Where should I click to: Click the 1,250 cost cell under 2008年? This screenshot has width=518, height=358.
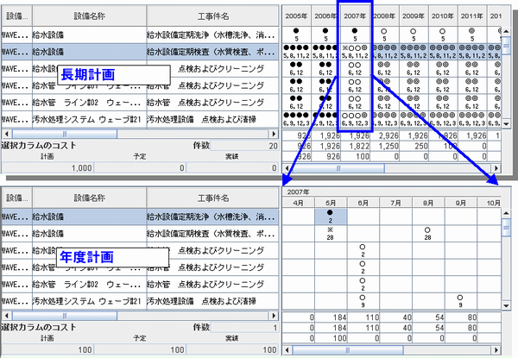(x=384, y=146)
